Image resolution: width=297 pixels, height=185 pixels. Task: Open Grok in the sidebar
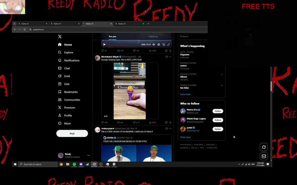click(64, 76)
